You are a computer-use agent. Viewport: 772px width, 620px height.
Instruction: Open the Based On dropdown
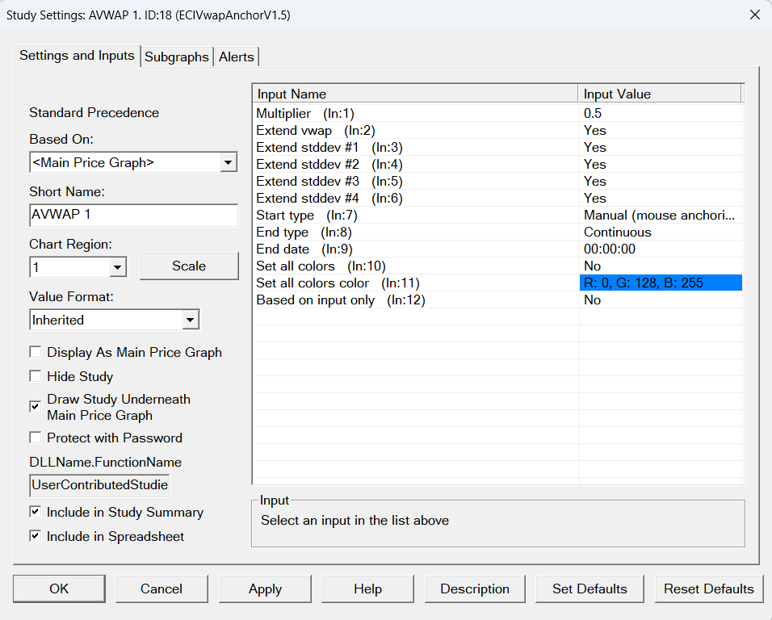point(229,162)
